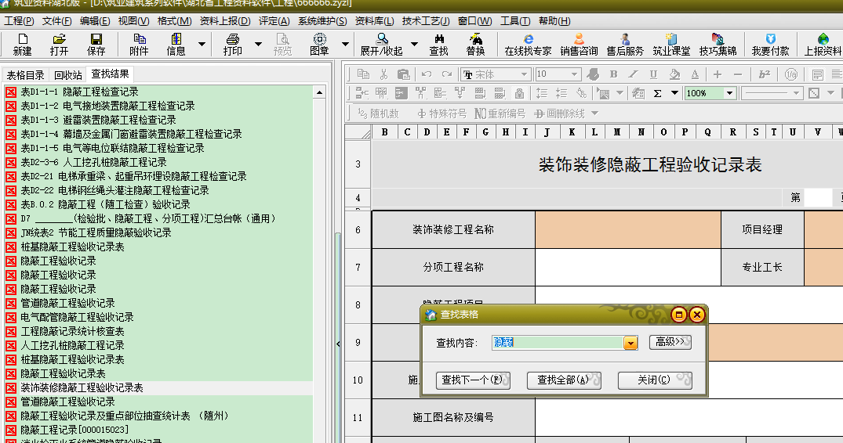
Task: Toggle the 展开/收起 expand-collapse tool
Action: coord(381,44)
